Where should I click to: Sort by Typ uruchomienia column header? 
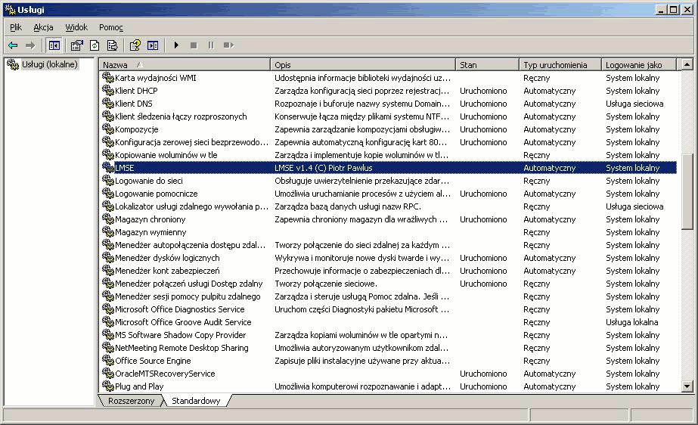(560, 65)
